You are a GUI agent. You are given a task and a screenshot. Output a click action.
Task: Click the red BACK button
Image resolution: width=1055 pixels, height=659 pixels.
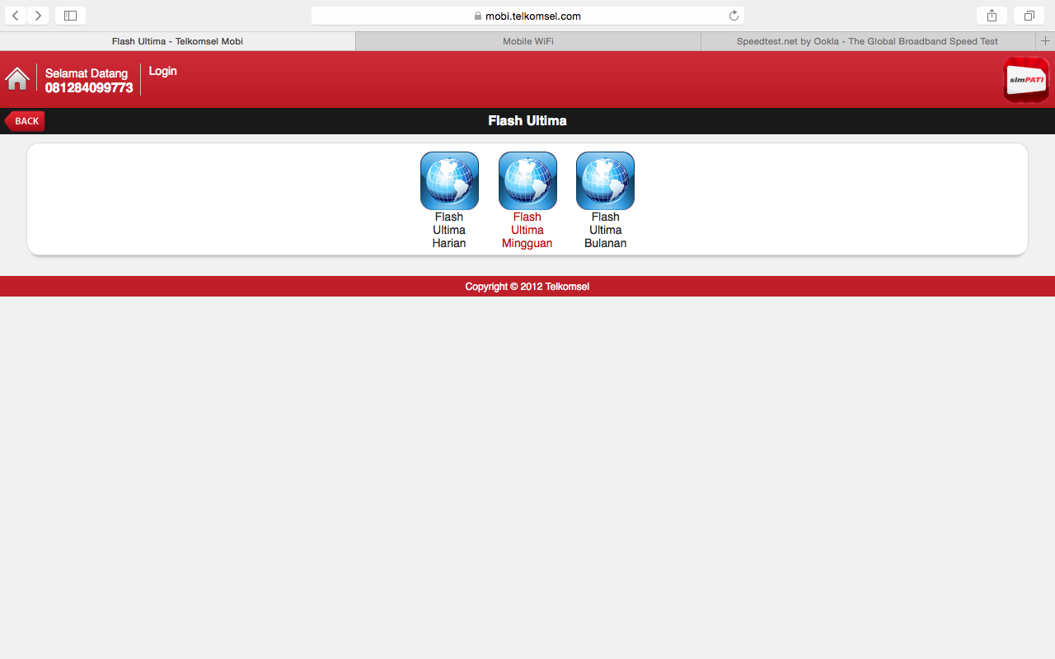click(25, 121)
